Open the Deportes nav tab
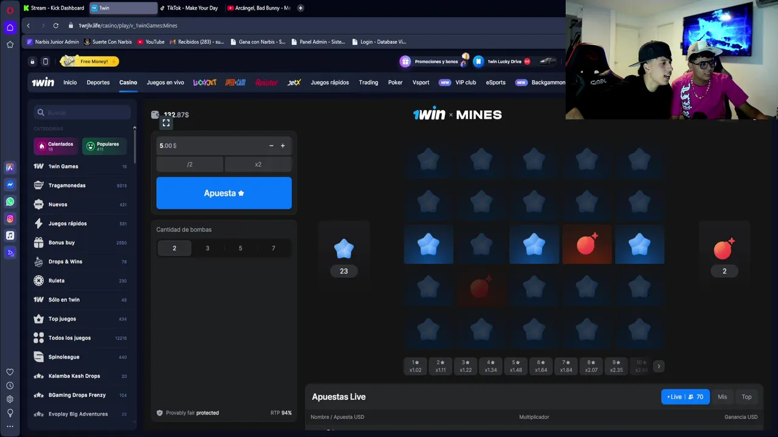The width and height of the screenshot is (778, 437). pyautogui.click(x=98, y=83)
